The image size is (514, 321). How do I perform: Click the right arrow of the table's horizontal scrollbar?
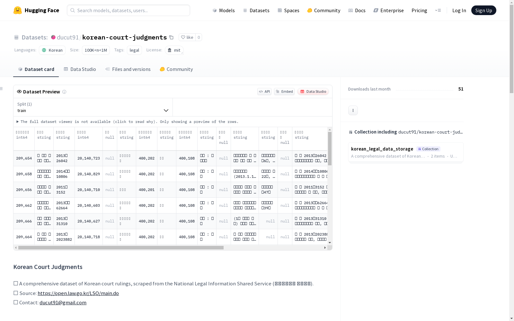[x=325, y=248]
